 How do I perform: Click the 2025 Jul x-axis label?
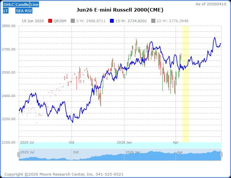[x=27, y=142]
